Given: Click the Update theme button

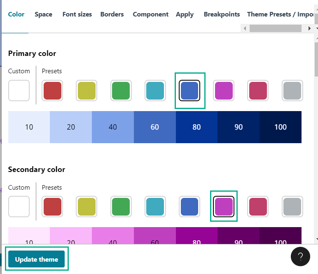Looking at the screenshot, I should point(37,259).
